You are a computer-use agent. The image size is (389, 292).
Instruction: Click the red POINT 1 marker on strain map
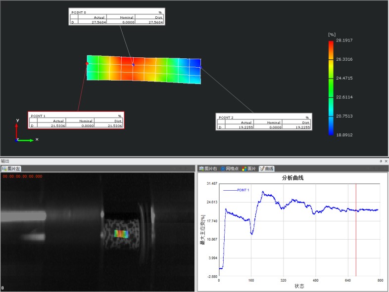click(x=88, y=64)
